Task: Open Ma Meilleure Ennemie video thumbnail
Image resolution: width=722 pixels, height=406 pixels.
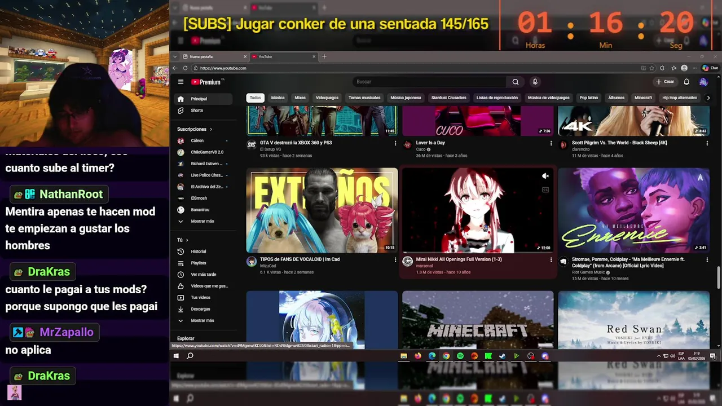Action: click(634, 210)
